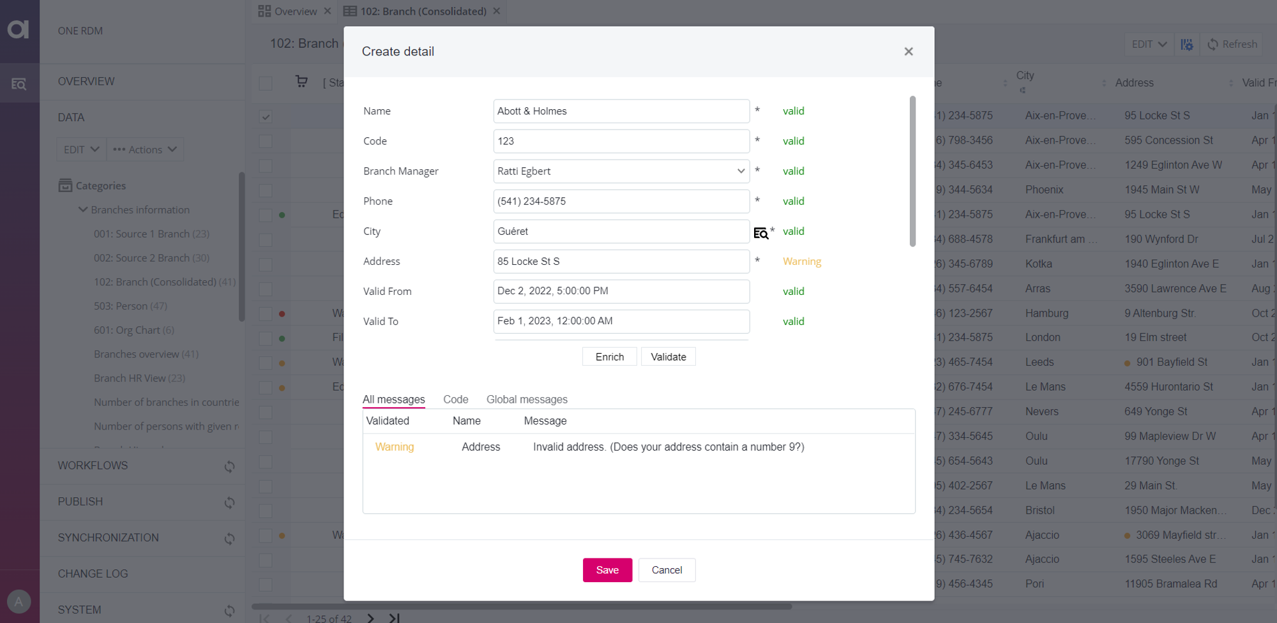Tick the checkbox of the 1945 Main St W row
Image resolution: width=1277 pixels, height=623 pixels.
[x=266, y=190]
